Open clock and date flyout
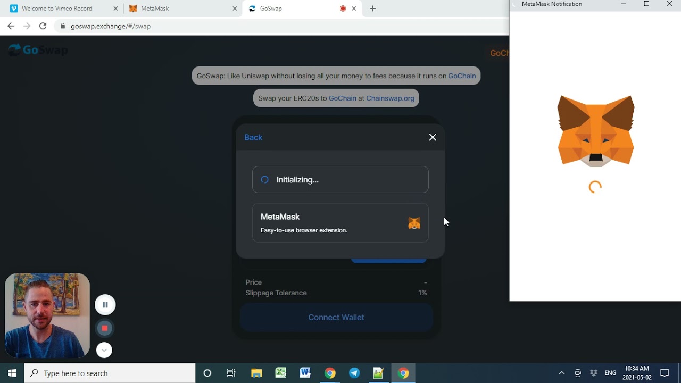 637,373
